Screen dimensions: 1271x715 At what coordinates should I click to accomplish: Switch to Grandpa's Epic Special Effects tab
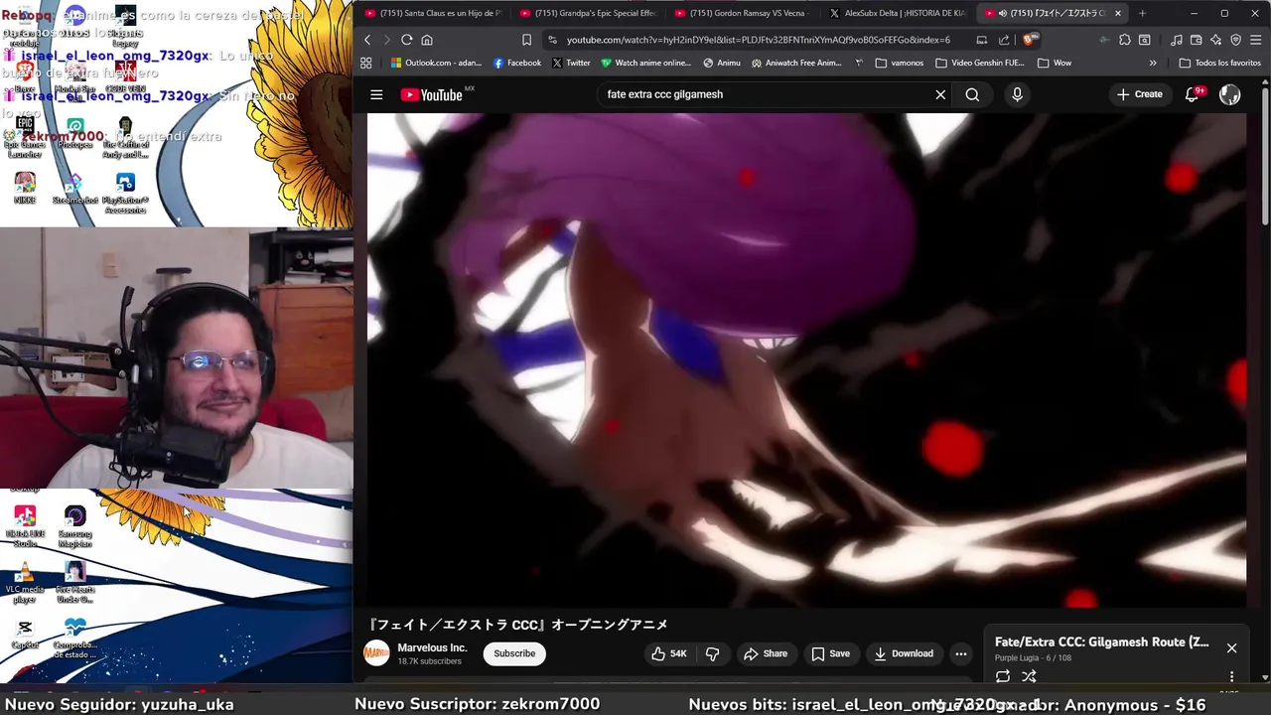click(588, 13)
